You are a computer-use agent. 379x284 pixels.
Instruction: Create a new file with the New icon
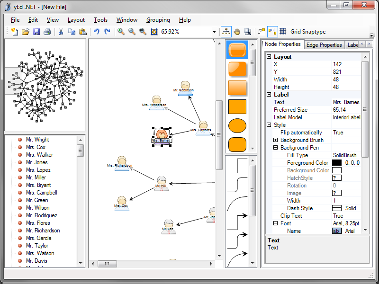pyautogui.click(x=15, y=32)
